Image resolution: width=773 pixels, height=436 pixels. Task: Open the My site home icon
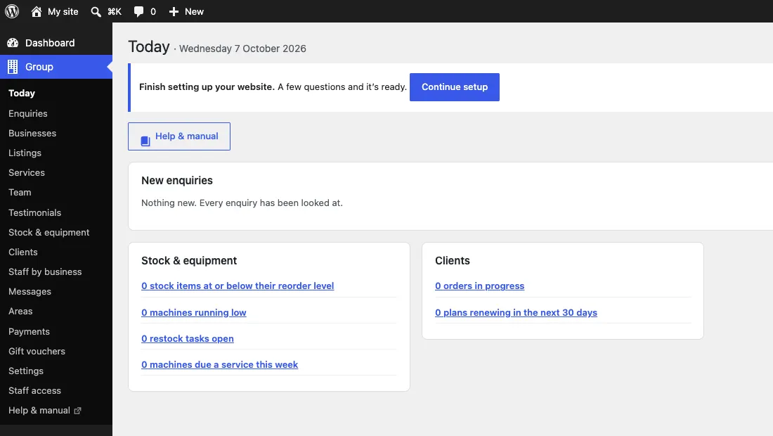point(37,11)
